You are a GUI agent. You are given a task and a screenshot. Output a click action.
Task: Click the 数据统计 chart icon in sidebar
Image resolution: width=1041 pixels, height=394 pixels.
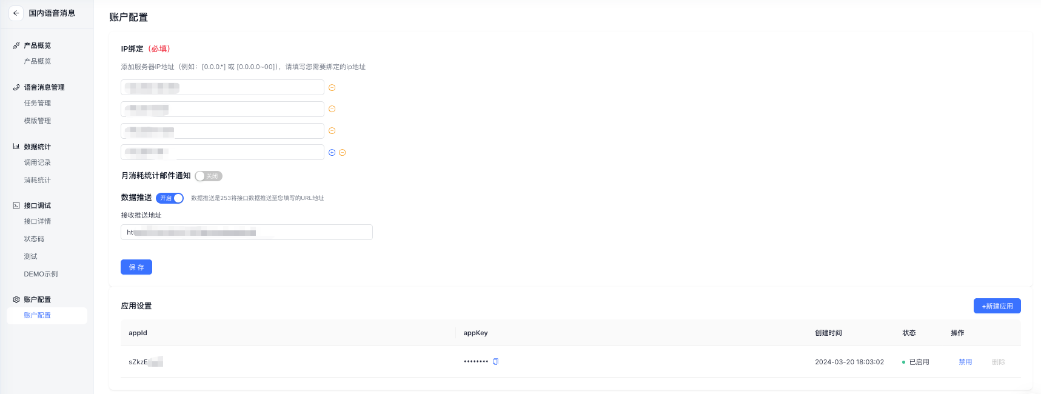[16, 147]
